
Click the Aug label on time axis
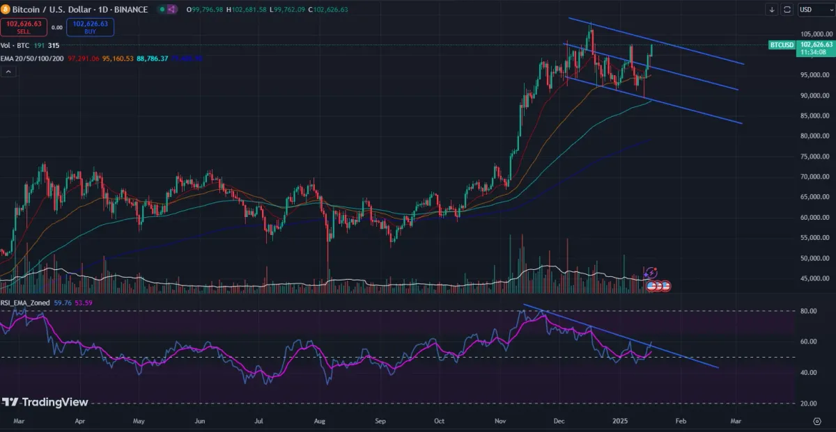[x=320, y=422]
